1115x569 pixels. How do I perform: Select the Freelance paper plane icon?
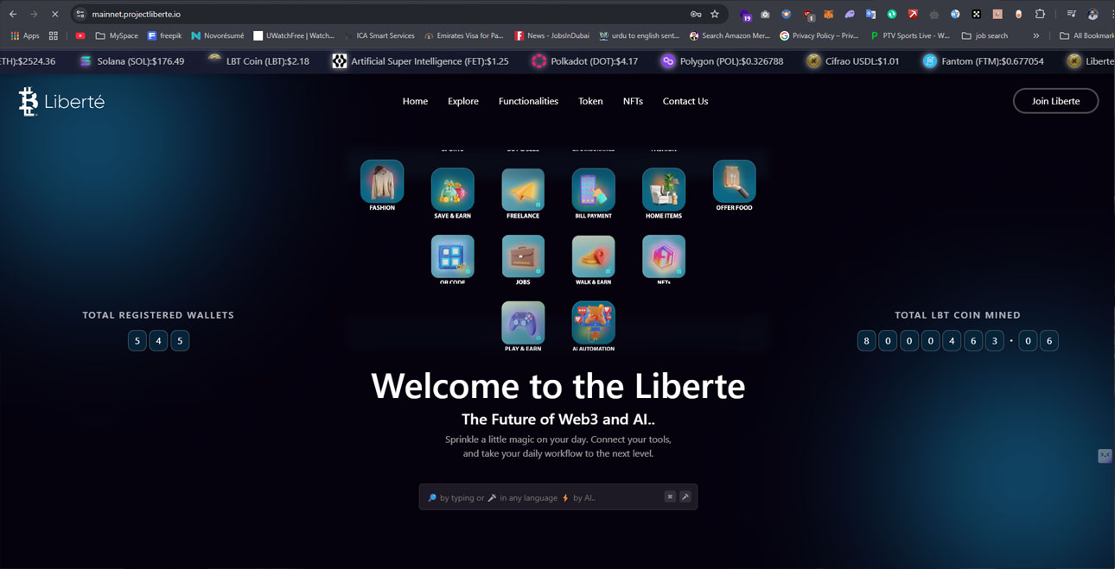point(523,190)
